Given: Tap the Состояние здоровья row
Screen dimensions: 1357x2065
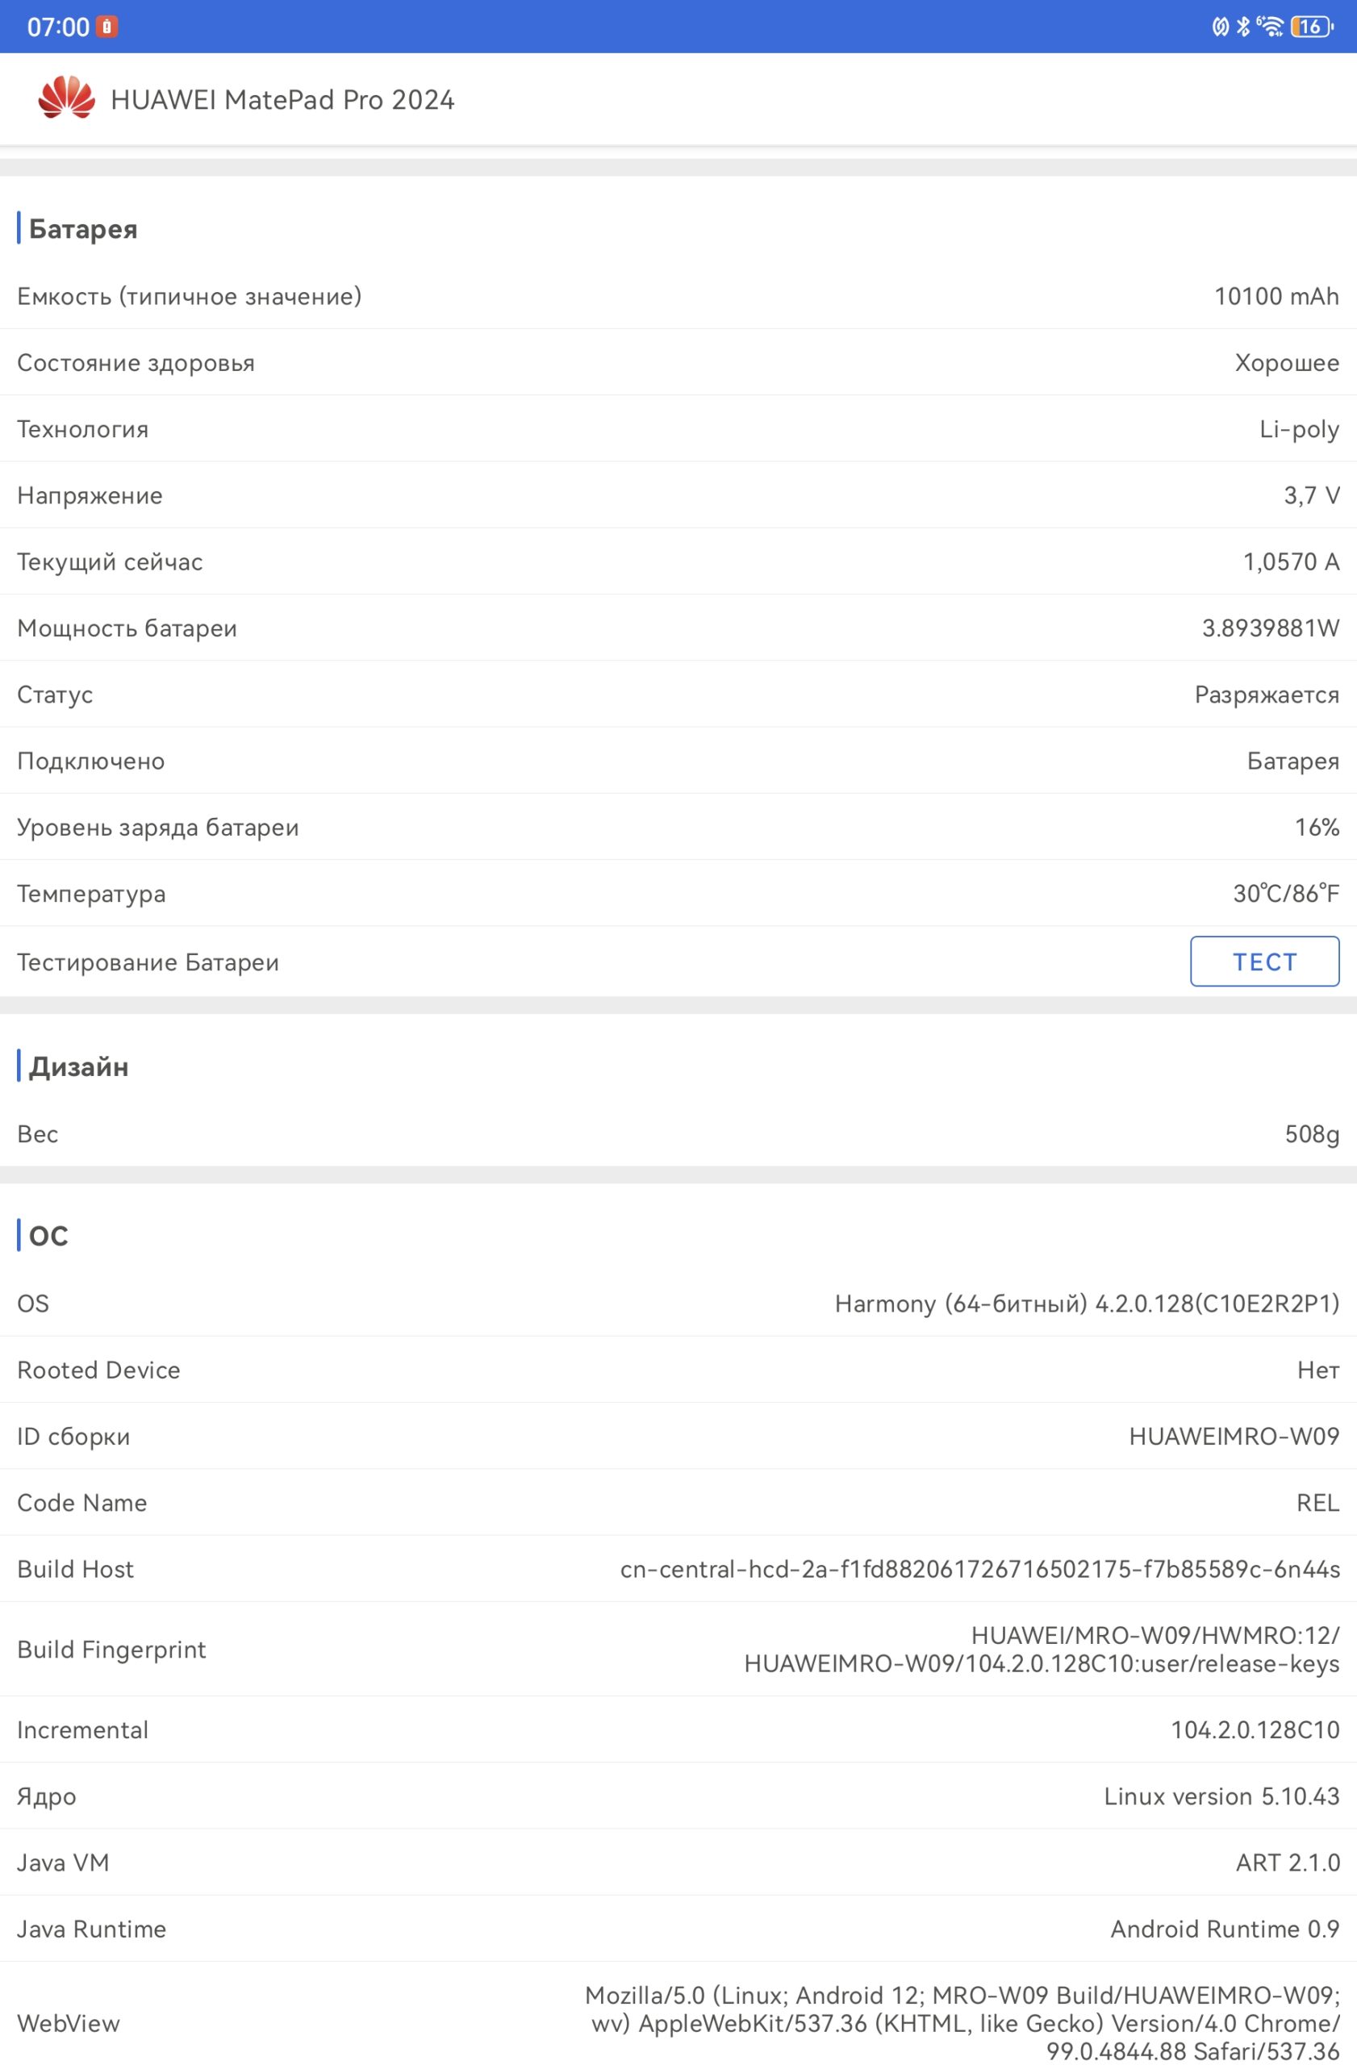Looking at the screenshot, I should click(x=678, y=363).
